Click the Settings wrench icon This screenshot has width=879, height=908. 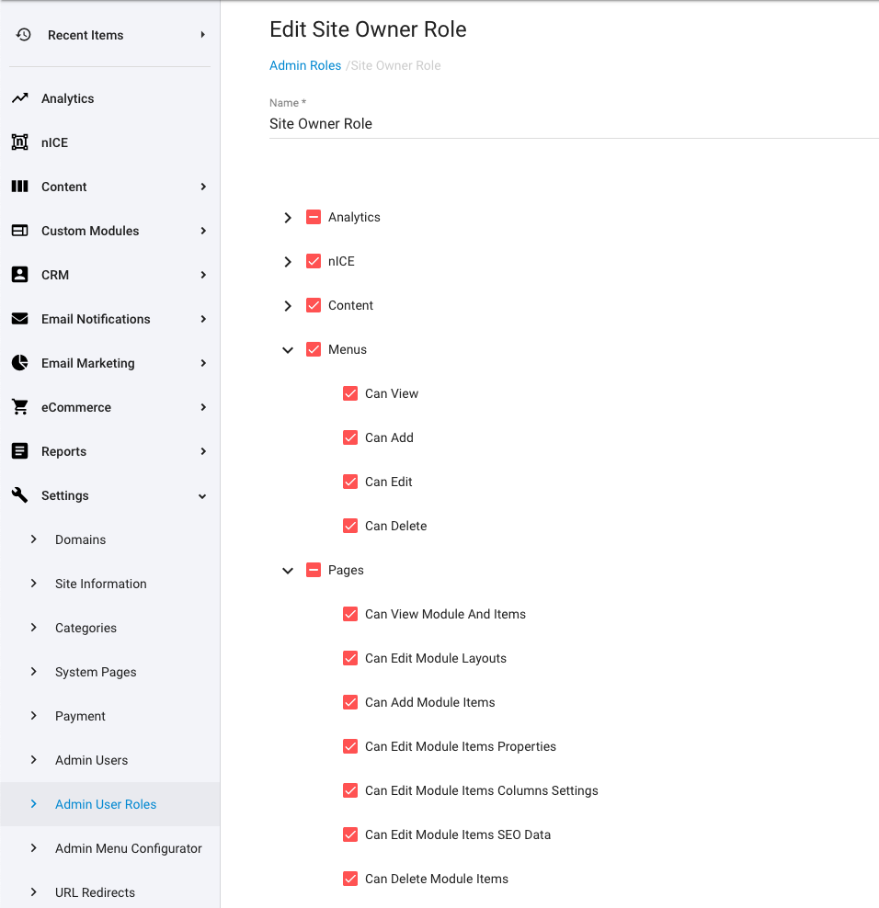click(19, 495)
